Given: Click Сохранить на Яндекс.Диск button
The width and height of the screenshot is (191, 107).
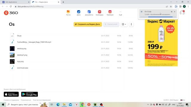Looking at the screenshot, I should click(x=88, y=24).
